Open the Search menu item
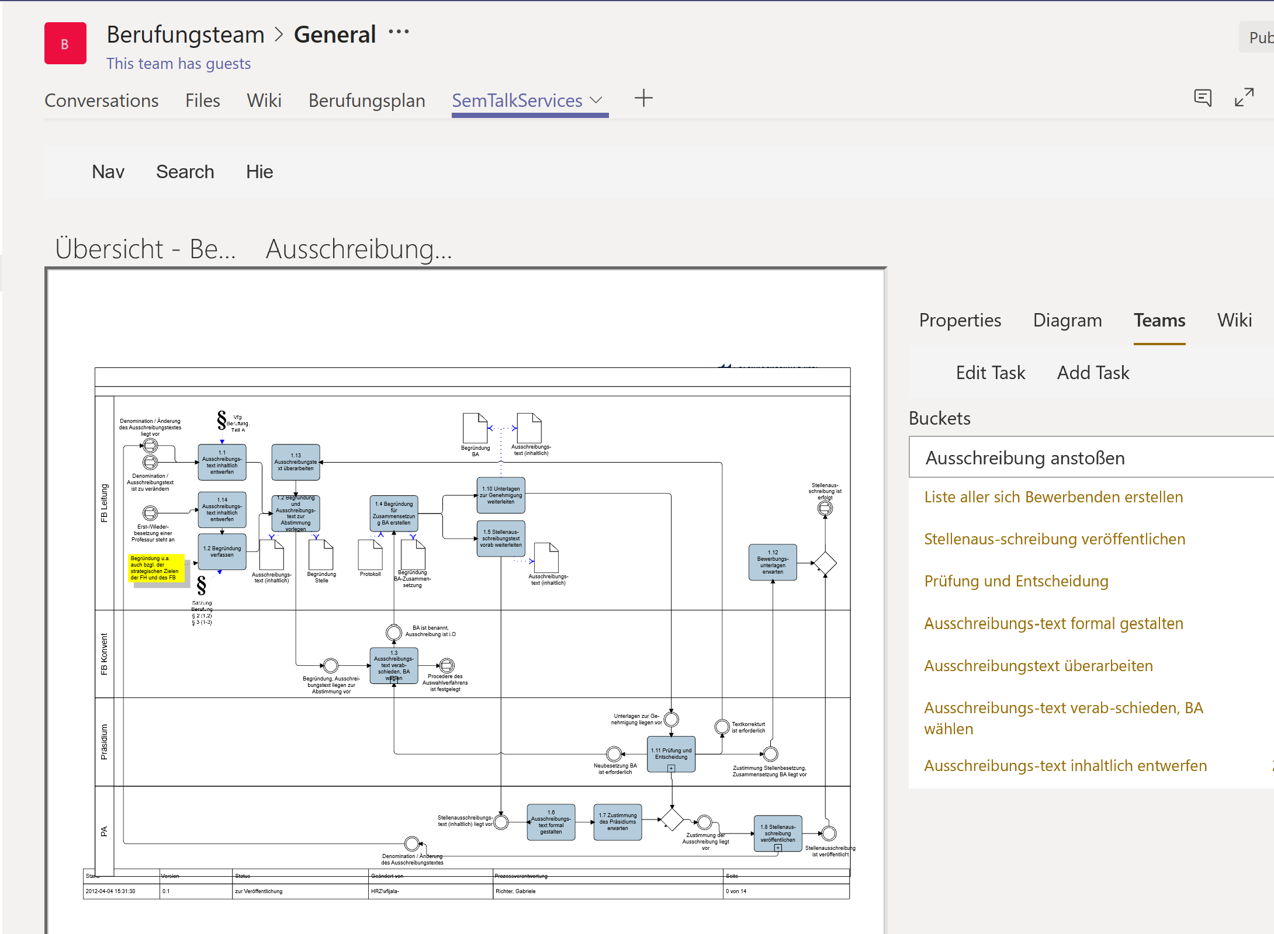This screenshot has width=1274, height=934. [x=185, y=172]
